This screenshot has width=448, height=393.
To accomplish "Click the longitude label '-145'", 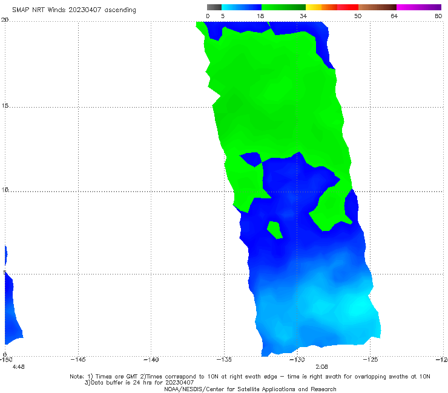I will pos(78,360).
